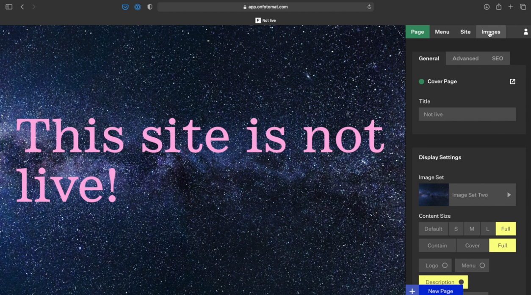
Task: Open the Advanced settings tab
Action: pos(465,58)
